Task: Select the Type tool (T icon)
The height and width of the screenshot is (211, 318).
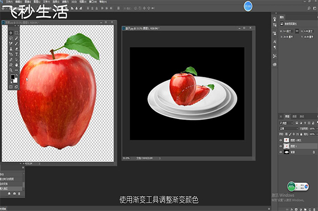Action: [x=16, y=54]
